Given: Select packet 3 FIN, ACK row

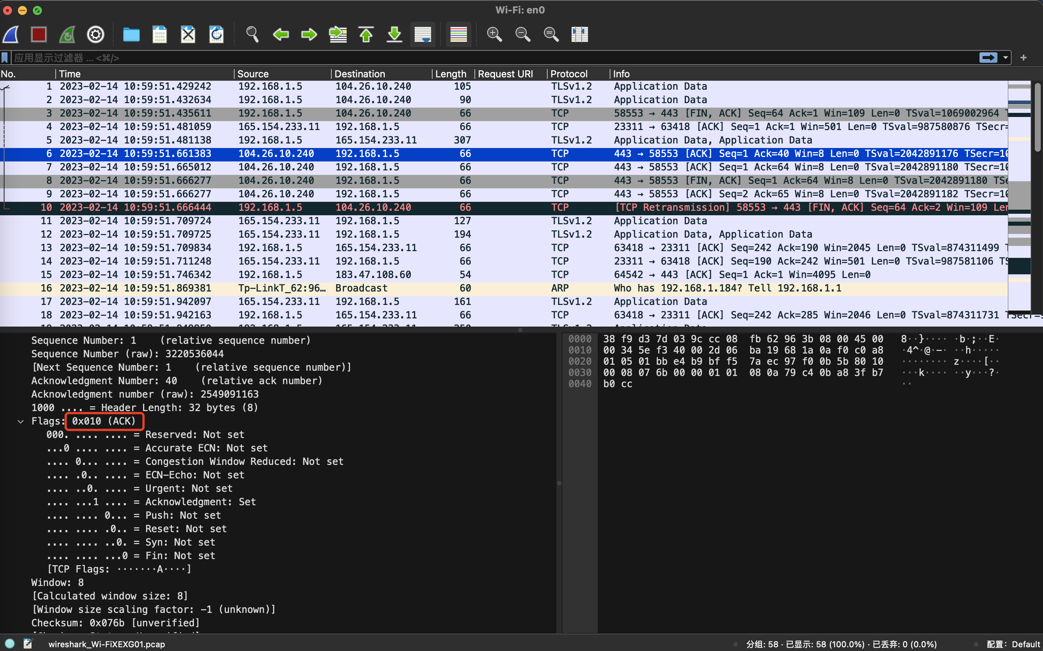Looking at the screenshot, I should tap(504, 113).
